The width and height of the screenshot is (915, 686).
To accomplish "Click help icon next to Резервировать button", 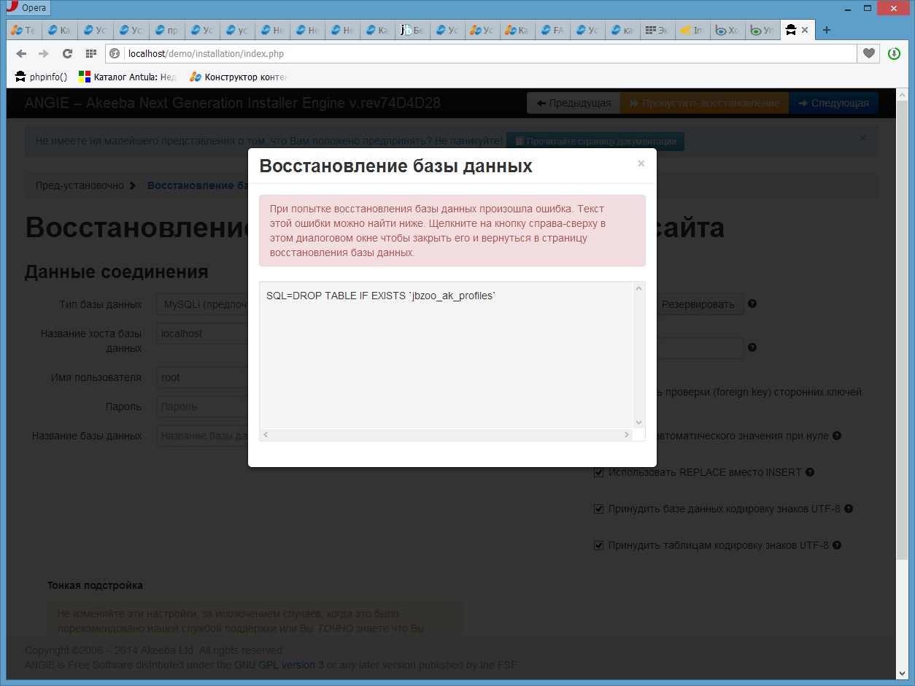I will pyautogui.click(x=752, y=304).
